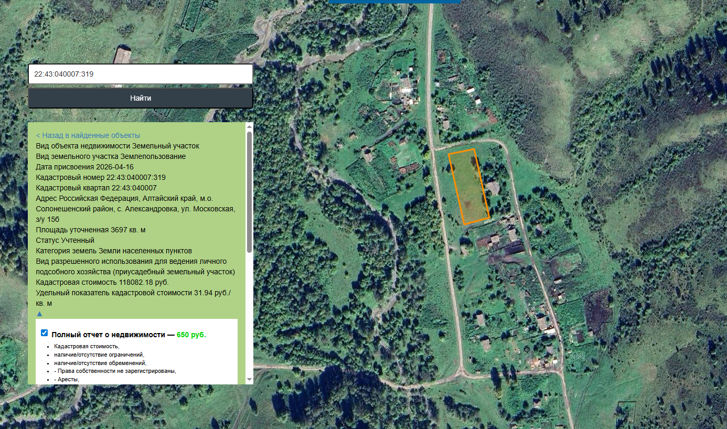The width and height of the screenshot is (727, 429).
Task: Click the info panel scrollbar down arrow
Action: click(x=249, y=379)
